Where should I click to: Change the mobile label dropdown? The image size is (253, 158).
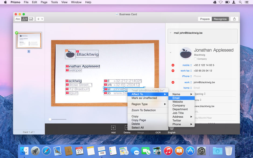pyautogui.click(x=187, y=65)
